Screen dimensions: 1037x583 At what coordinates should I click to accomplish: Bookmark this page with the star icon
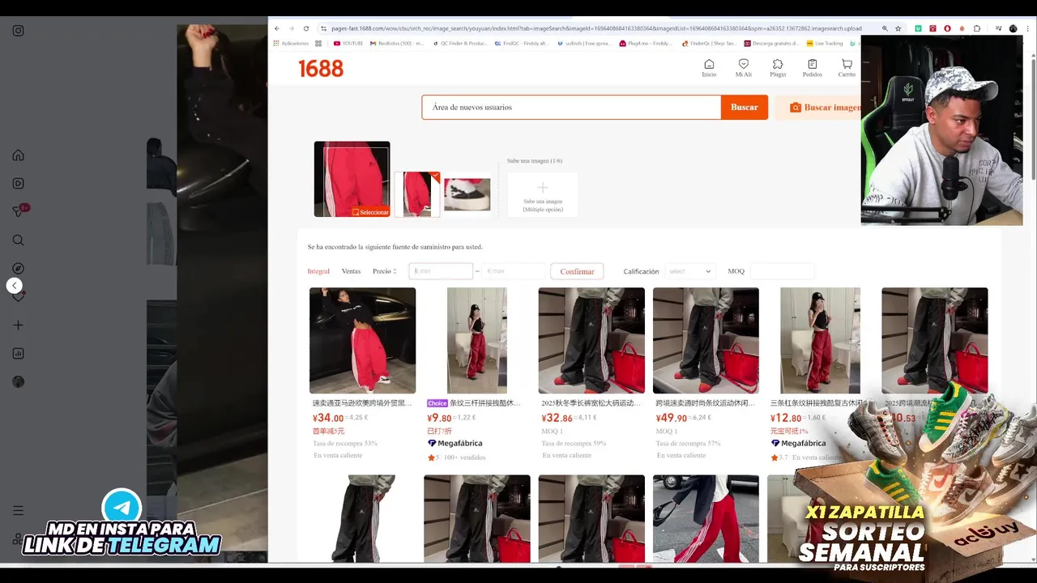(x=898, y=28)
